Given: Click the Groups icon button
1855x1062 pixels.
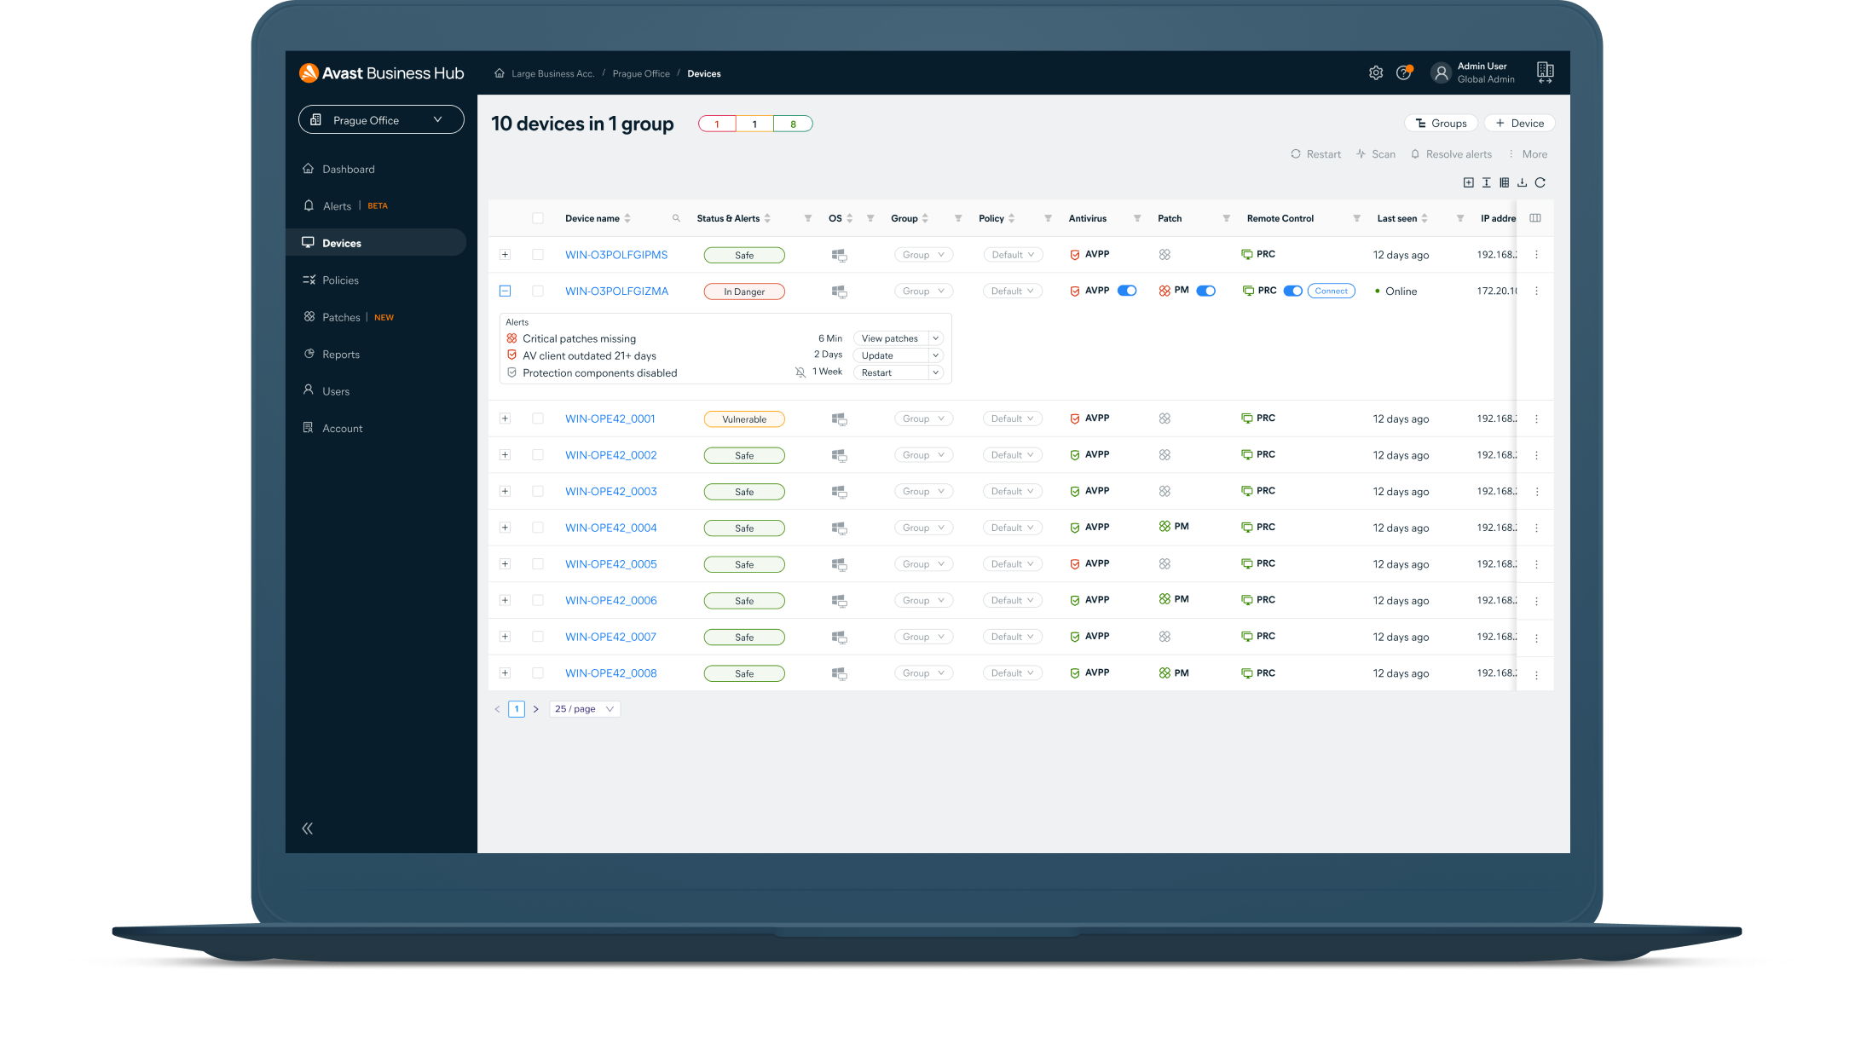Looking at the screenshot, I should click(x=1440, y=122).
